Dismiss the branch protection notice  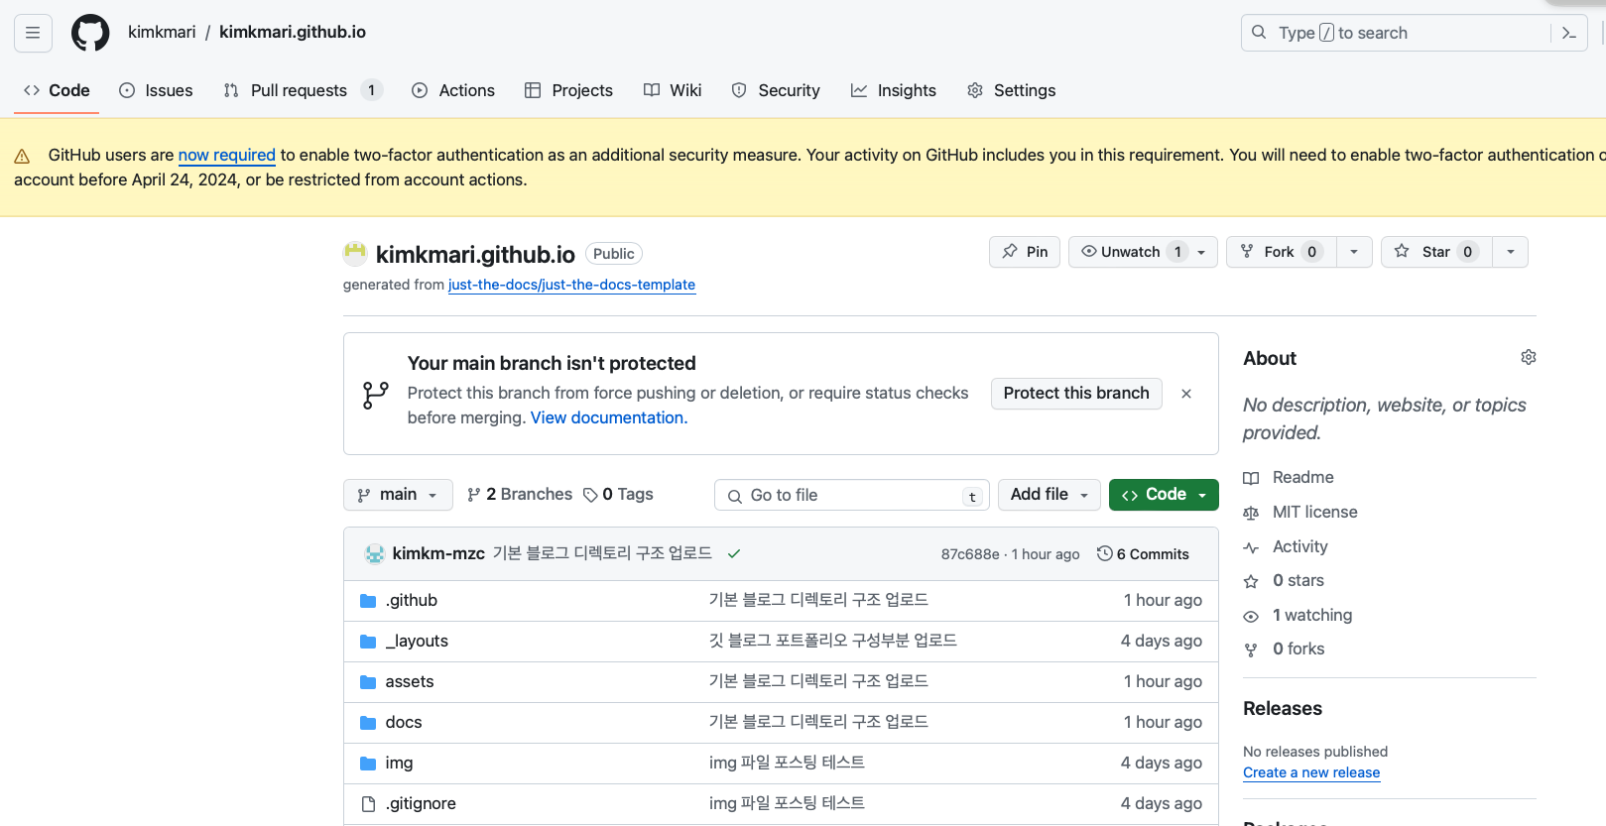coord(1186,394)
